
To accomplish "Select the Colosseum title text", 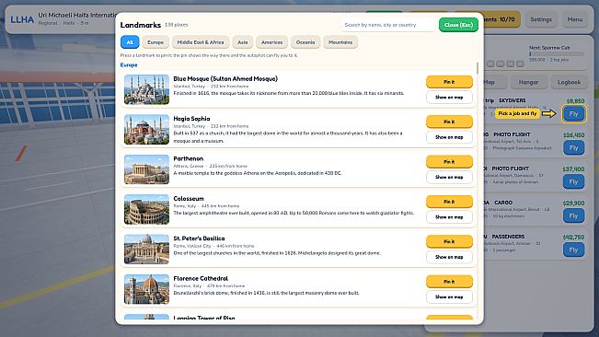I will 189,198.
